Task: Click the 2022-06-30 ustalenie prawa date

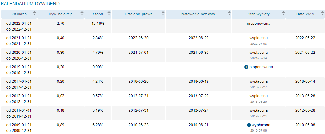Action: [x=139, y=38]
